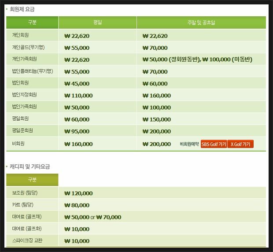Click the 구분 header of the caddie fee table
The height and width of the screenshot is (252, 273).
tap(32, 180)
